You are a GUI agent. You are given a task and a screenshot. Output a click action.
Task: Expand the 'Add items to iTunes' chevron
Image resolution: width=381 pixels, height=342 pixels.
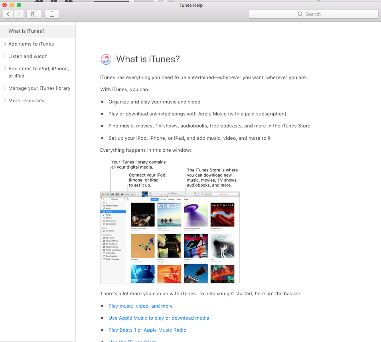5,44
